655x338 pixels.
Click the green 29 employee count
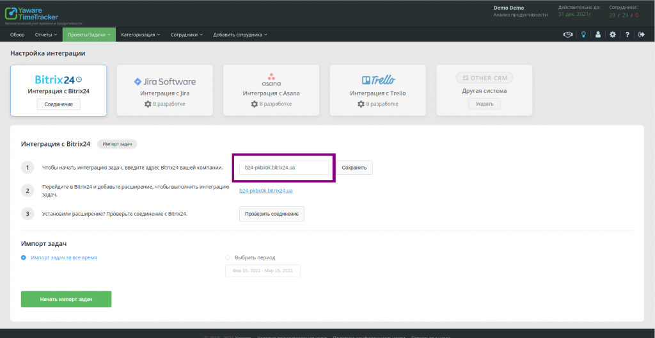(612, 15)
